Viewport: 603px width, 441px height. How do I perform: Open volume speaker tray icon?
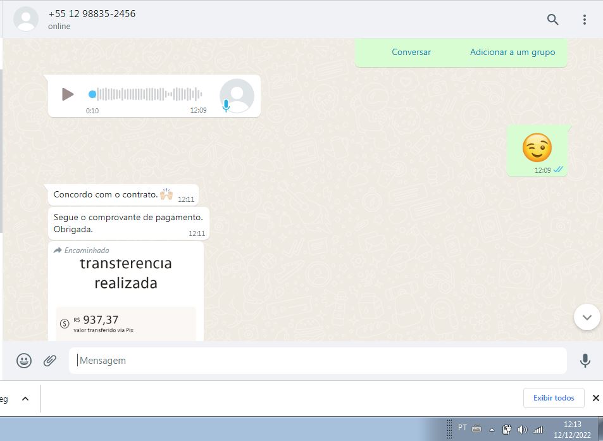[522, 430]
